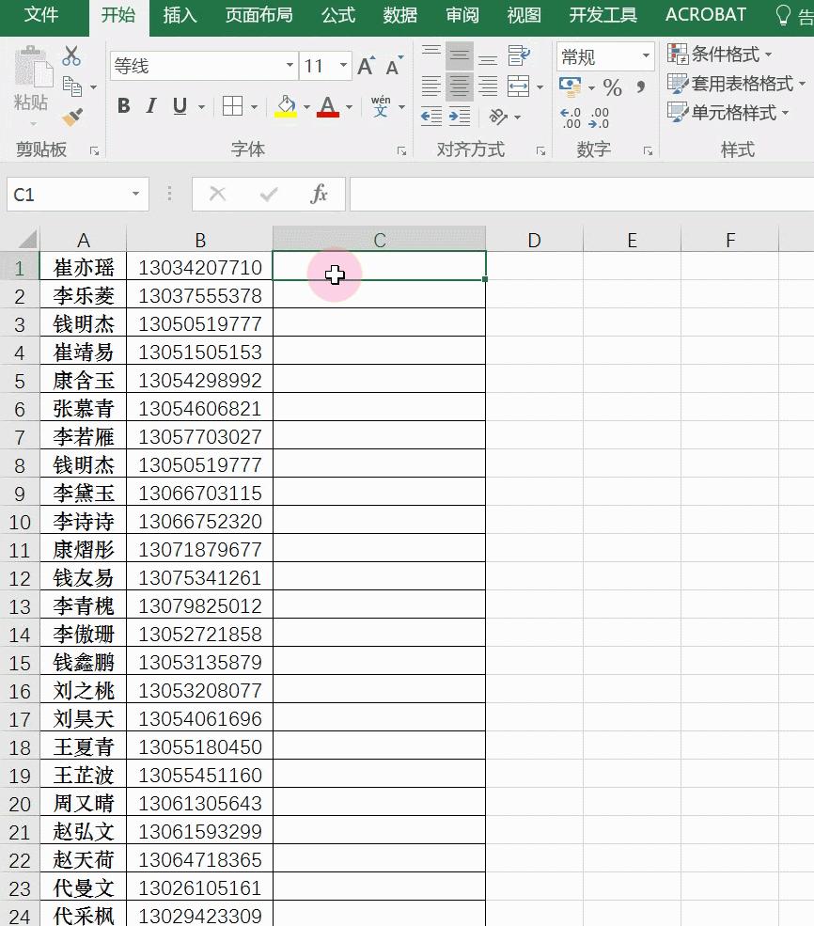The height and width of the screenshot is (926, 814).
Task: Switch to the 开发工具 Developer tab
Action: point(603,15)
